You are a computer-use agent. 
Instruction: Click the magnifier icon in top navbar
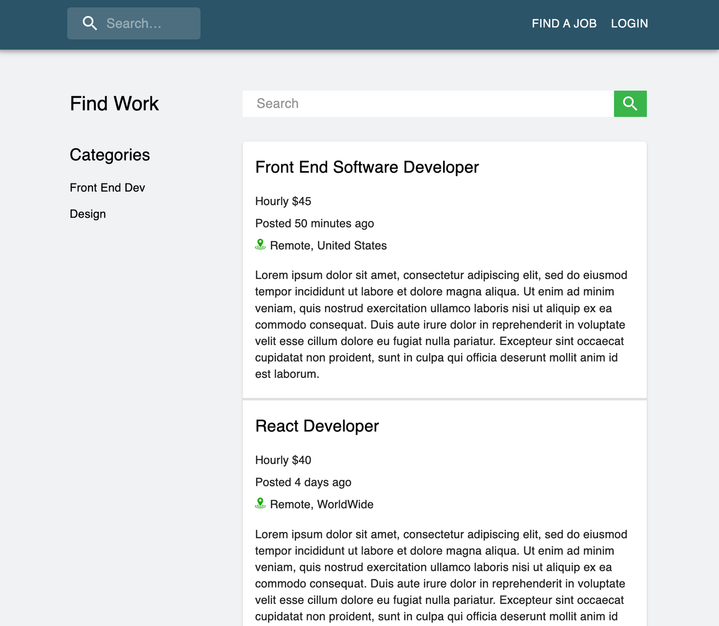(90, 23)
